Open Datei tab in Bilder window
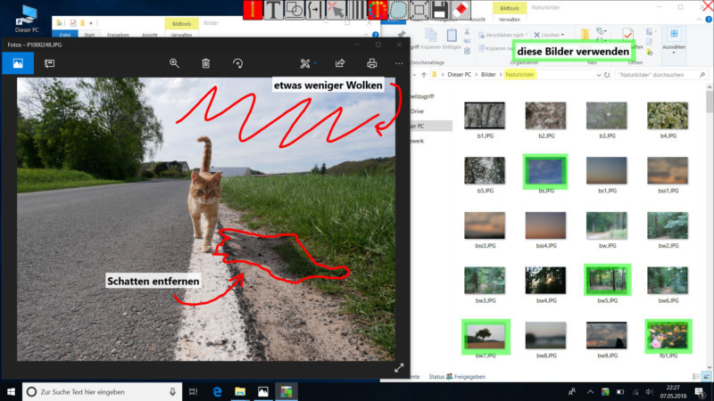Viewport: 714px width, 401px height. [64, 35]
